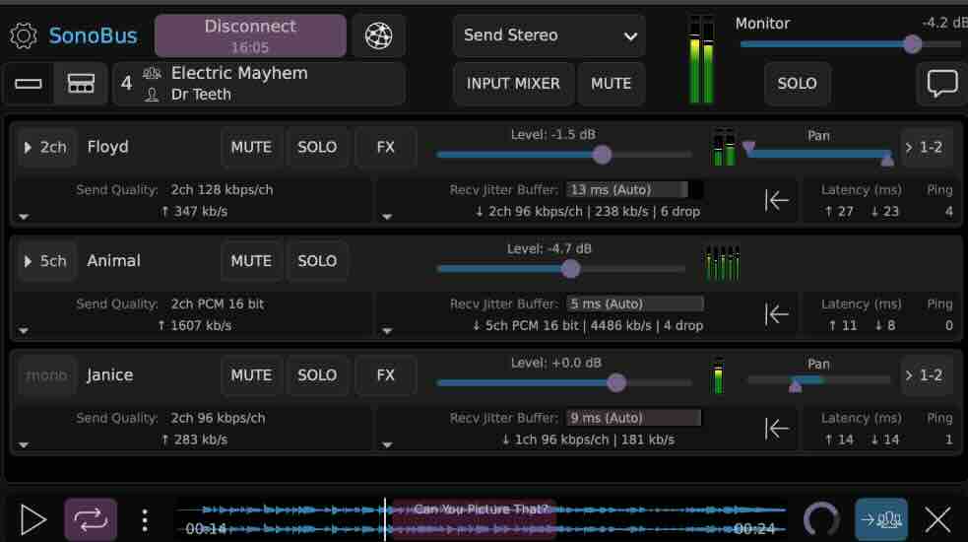Click the public connection globe icon

tap(378, 35)
